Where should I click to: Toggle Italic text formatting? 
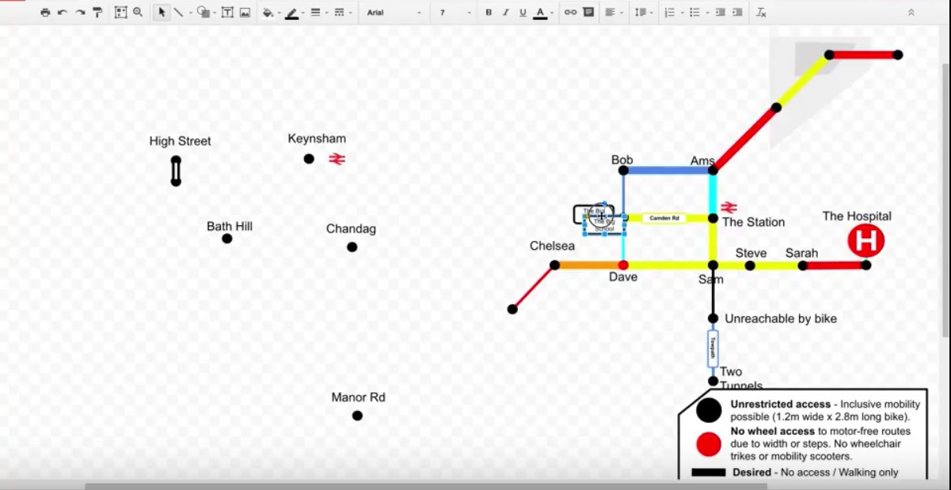click(505, 13)
